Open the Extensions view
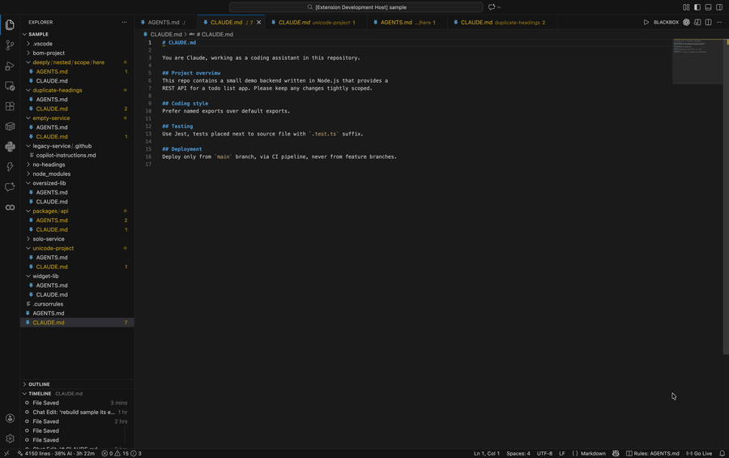Screen dimensions: 729x458 click(x=10, y=106)
